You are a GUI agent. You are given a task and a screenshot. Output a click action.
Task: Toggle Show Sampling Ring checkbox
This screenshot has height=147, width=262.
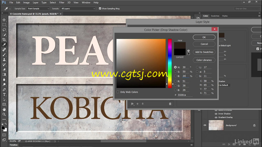[100, 8]
